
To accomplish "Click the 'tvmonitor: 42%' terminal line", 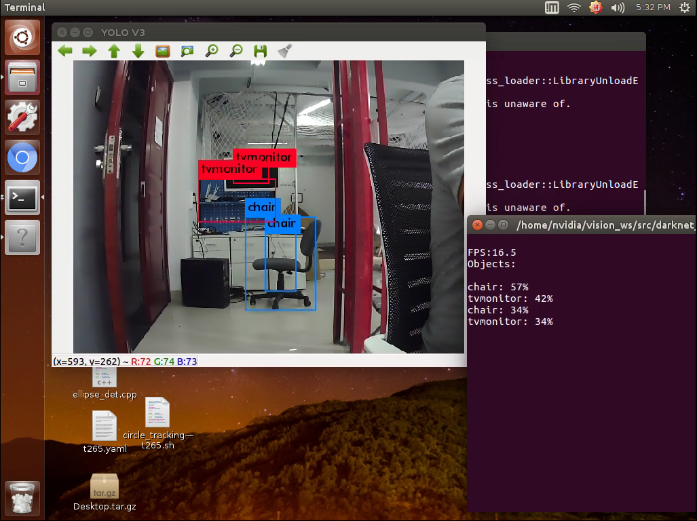I will (510, 298).
